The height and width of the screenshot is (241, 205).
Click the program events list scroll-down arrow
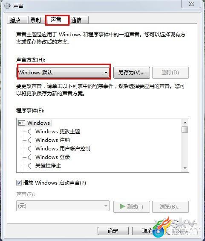185,168
